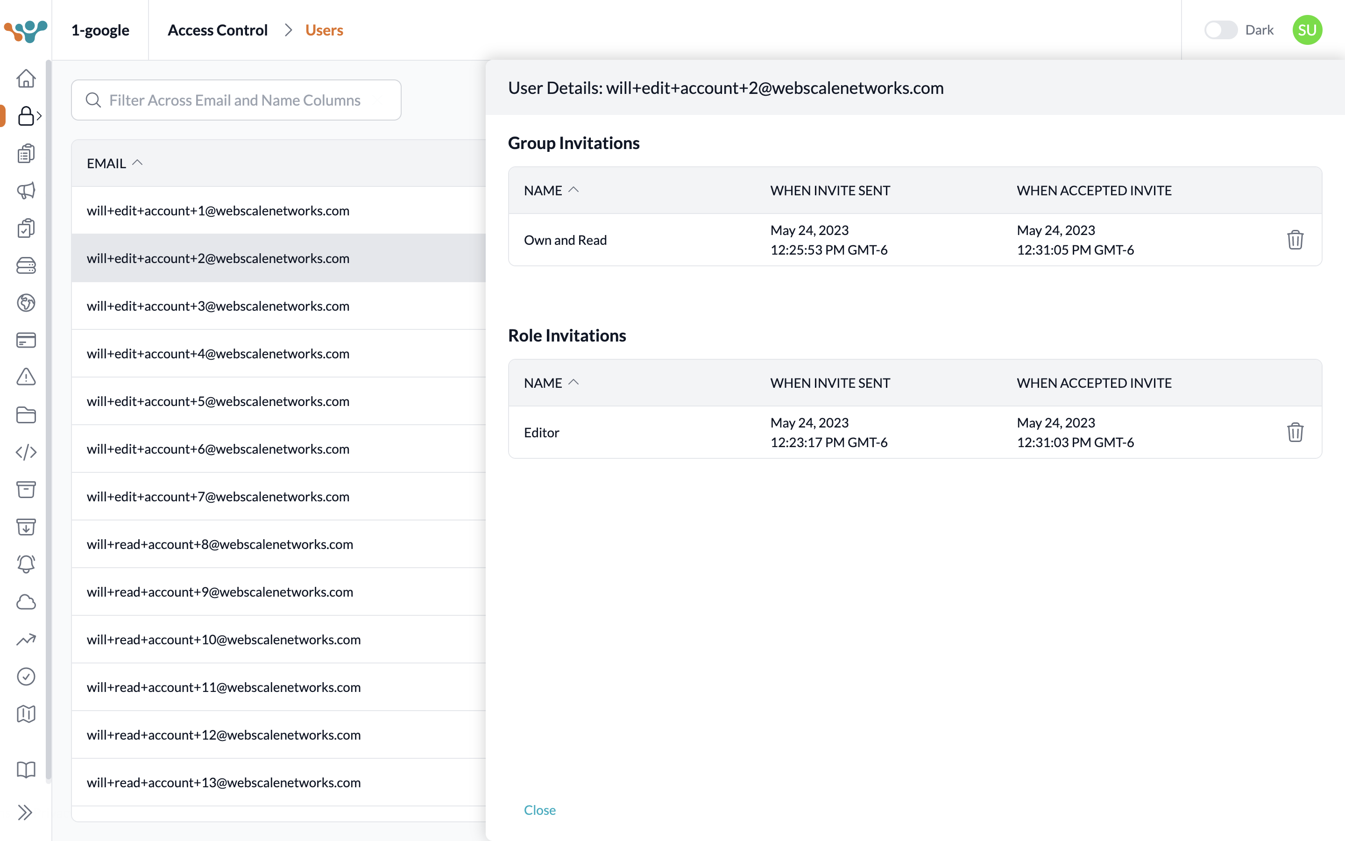Click the Home icon in sidebar
The image size is (1345, 841).
26,78
